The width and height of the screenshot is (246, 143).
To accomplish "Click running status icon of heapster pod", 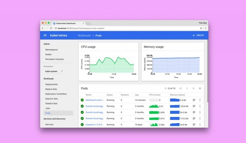I will (82, 124).
